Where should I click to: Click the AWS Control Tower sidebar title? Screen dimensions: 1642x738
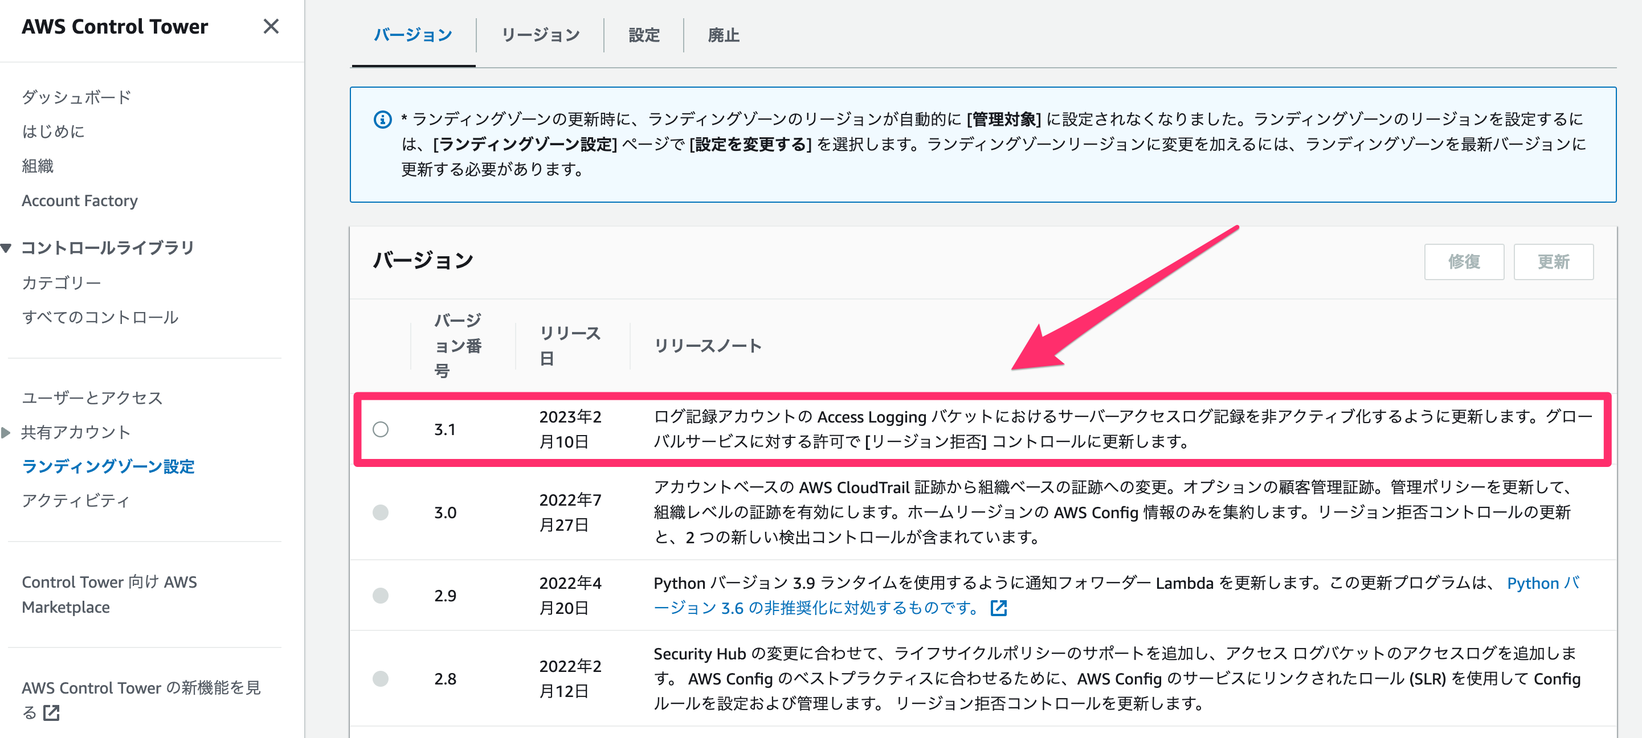[x=115, y=27]
